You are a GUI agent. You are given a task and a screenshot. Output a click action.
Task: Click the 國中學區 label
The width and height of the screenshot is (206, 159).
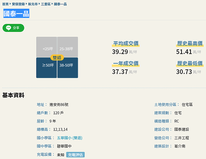(45, 146)
